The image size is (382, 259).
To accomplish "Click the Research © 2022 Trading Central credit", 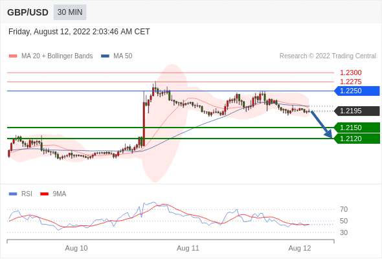I will point(328,56).
